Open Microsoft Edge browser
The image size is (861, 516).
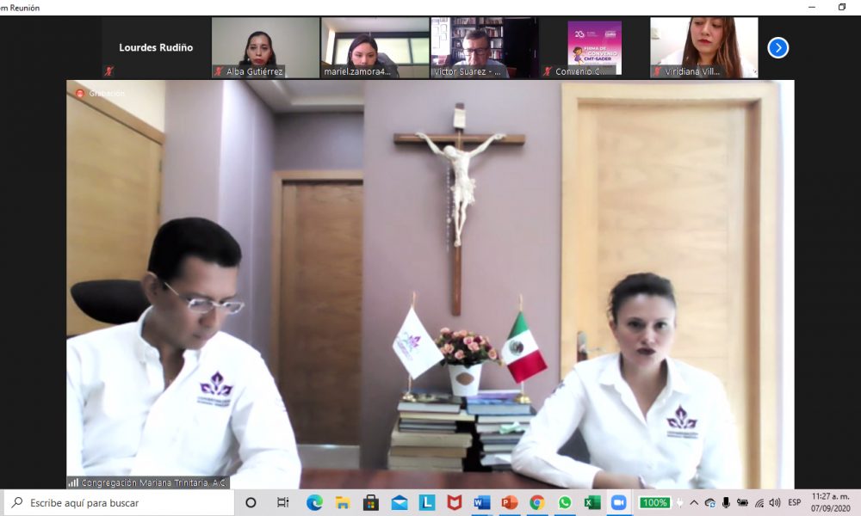pyautogui.click(x=314, y=502)
